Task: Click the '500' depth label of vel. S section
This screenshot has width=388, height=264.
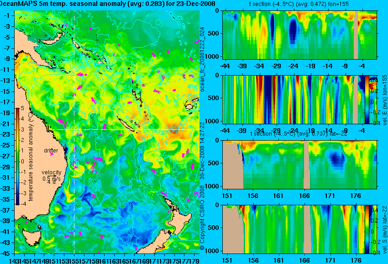Action: tap(215, 228)
